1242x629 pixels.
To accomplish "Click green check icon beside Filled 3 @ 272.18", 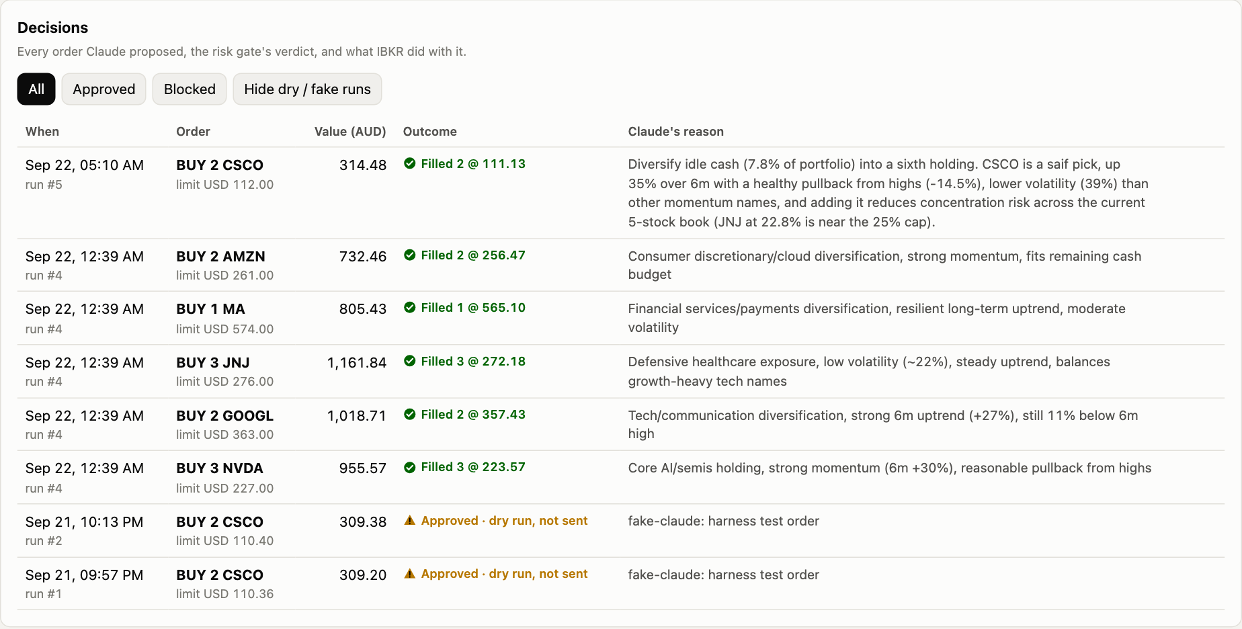I will click(409, 361).
